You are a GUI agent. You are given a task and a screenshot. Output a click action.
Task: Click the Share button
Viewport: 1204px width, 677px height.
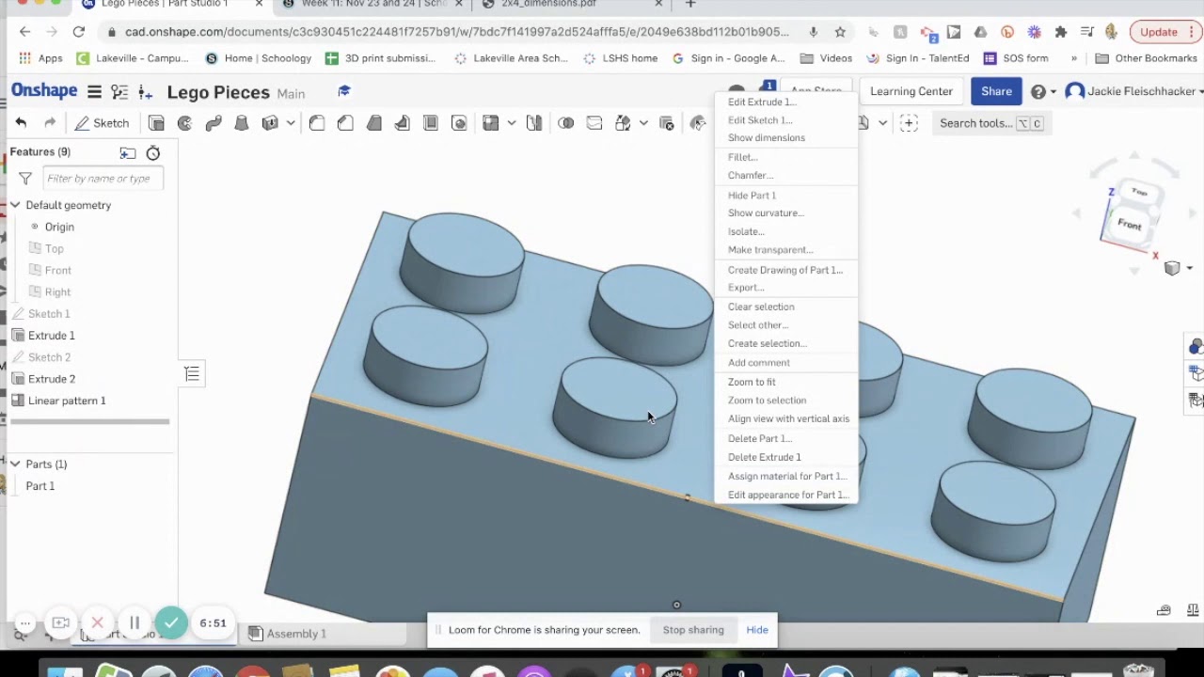pos(996,91)
